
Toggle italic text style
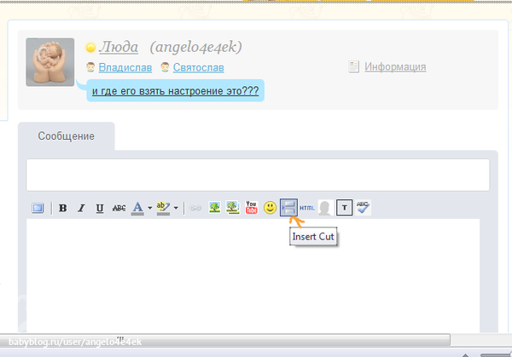(x=81, y=207)
